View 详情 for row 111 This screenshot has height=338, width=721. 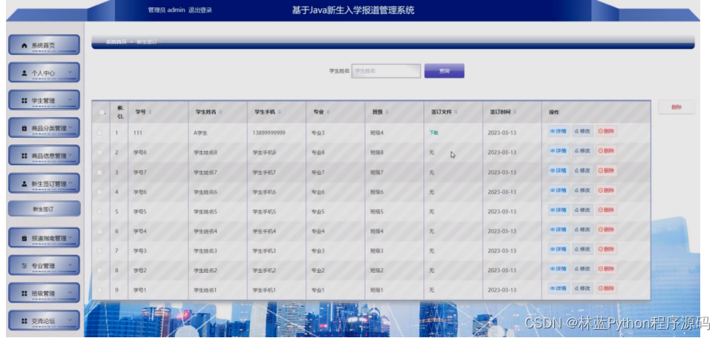pyautogui.click(x=559, y=131)
